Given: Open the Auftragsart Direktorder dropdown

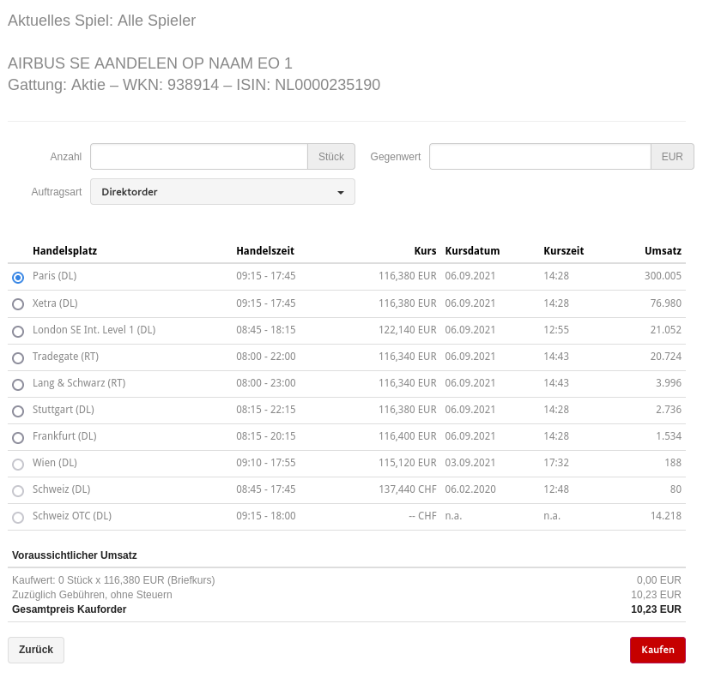Looking at the screenshot, I should click(x=222, y=192).
